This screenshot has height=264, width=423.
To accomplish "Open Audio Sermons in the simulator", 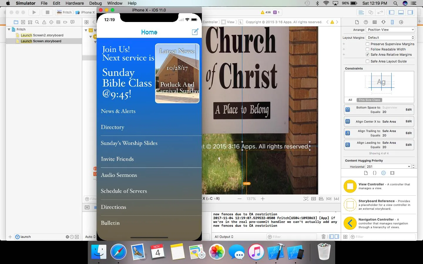I will click(149, 175).
